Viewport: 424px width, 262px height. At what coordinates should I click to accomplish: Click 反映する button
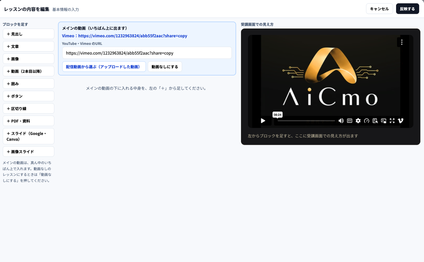[407, 9]
